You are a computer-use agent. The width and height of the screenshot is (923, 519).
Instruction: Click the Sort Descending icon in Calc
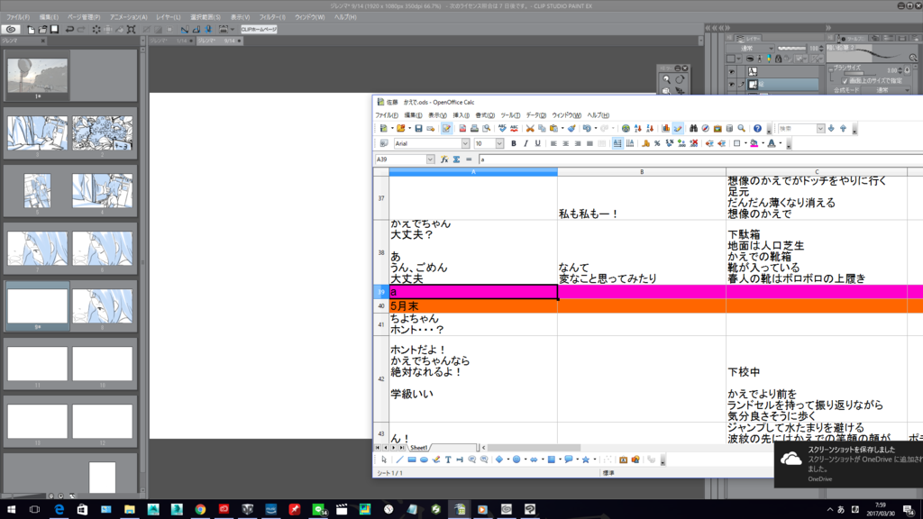pyautogui.click(x=650, y=128)
